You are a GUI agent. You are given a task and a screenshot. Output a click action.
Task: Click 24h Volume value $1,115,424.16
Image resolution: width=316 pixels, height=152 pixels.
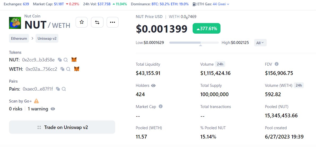[x=215, y=73]
